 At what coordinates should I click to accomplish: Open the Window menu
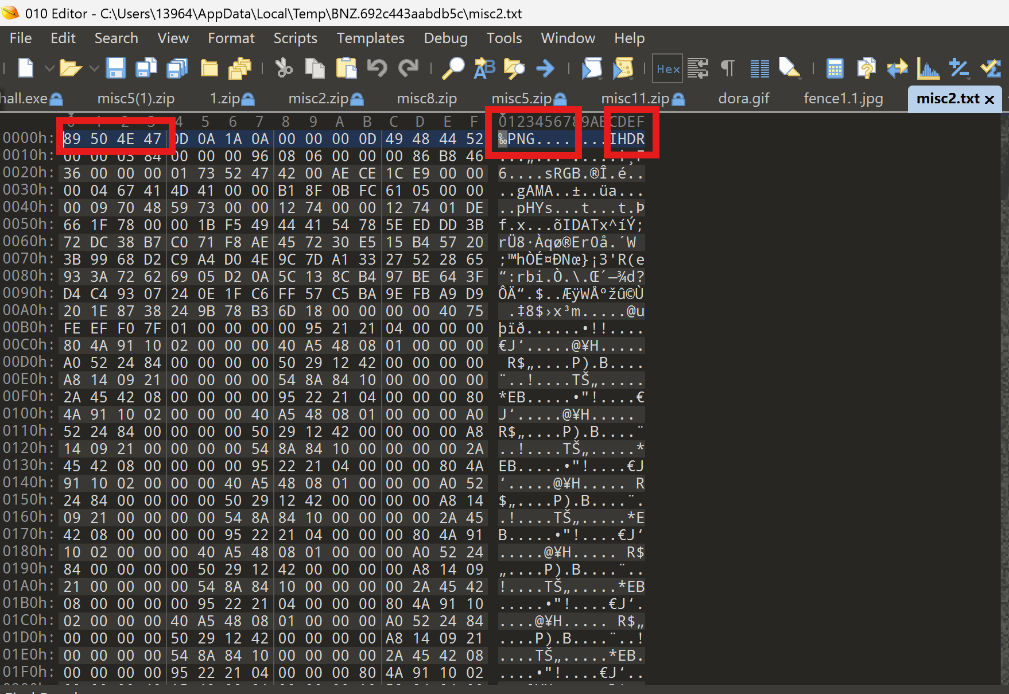coord(568,38)
